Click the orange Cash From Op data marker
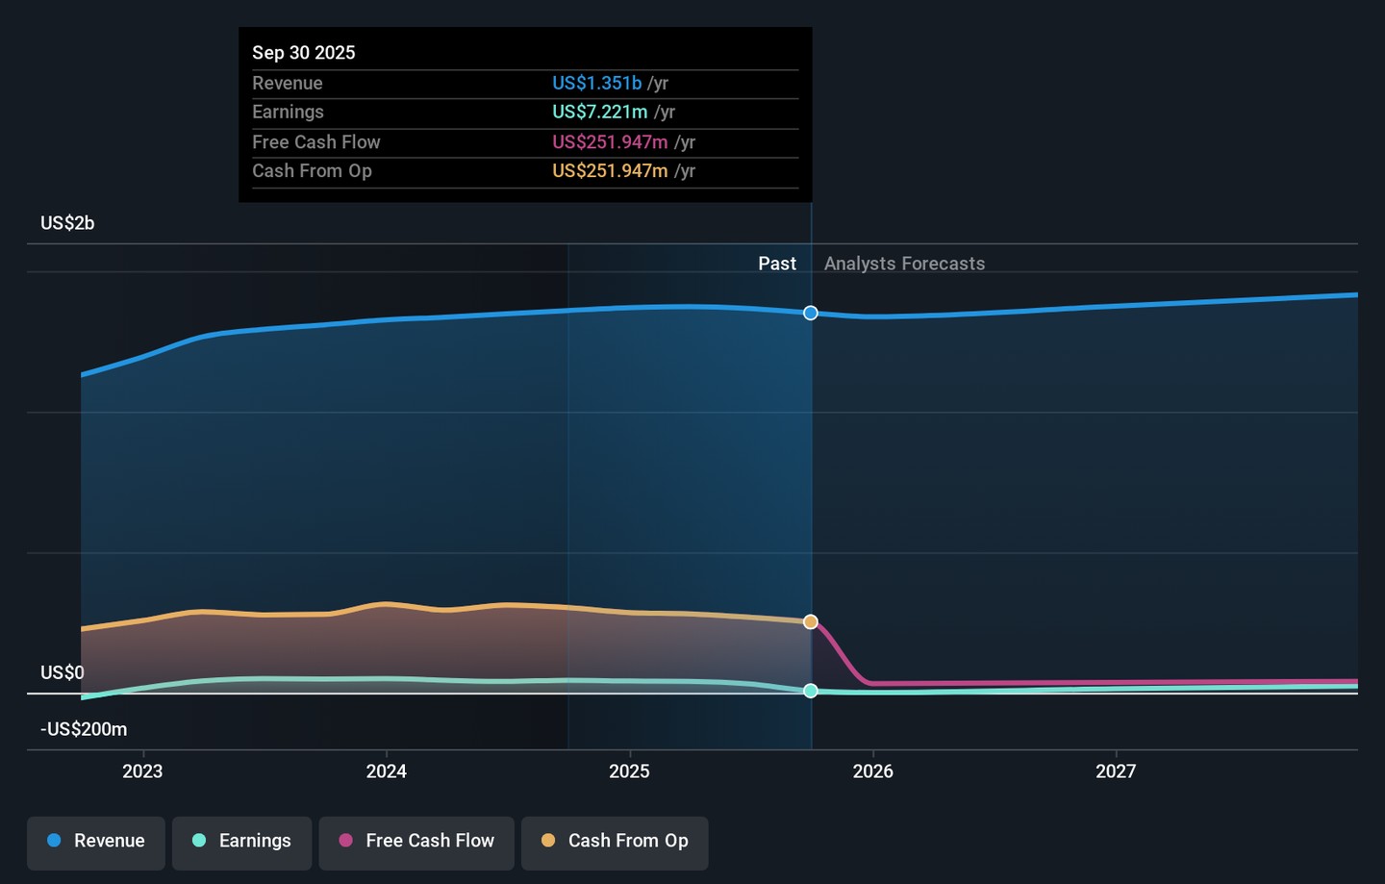 (x=811, y=622)
